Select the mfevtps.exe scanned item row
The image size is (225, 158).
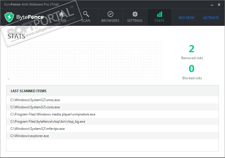[x=112, y=129]
